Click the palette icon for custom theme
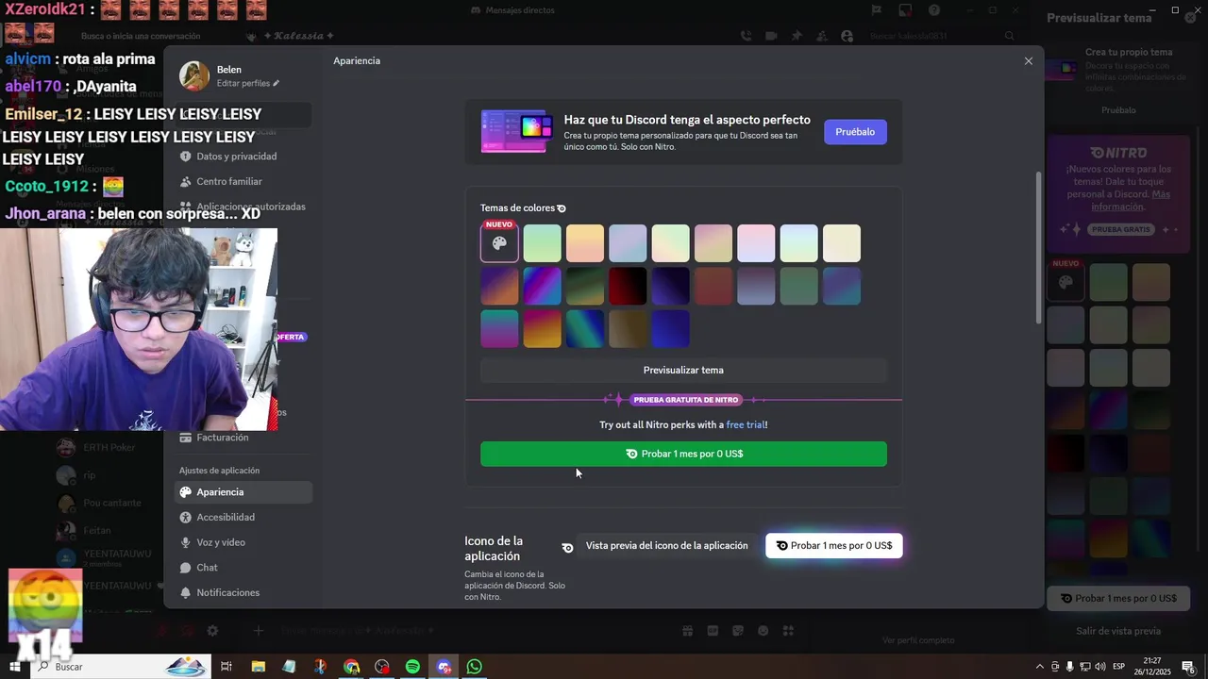1208x679 pixels. (499, 243)
